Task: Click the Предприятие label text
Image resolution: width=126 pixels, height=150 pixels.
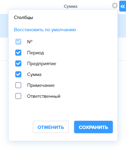Action: (x=42, y=64)
